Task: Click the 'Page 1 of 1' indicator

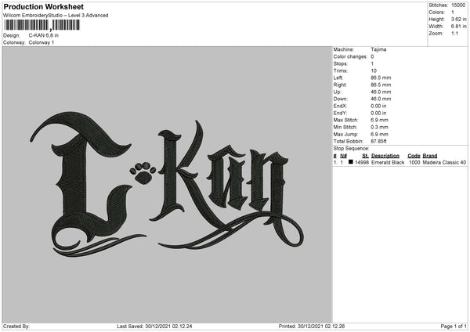Action: (454, 327)
